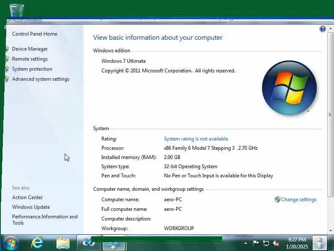The image size is (334, 251).
Task: Click the 'Rating:' label
Action: [x=109, y=139]
